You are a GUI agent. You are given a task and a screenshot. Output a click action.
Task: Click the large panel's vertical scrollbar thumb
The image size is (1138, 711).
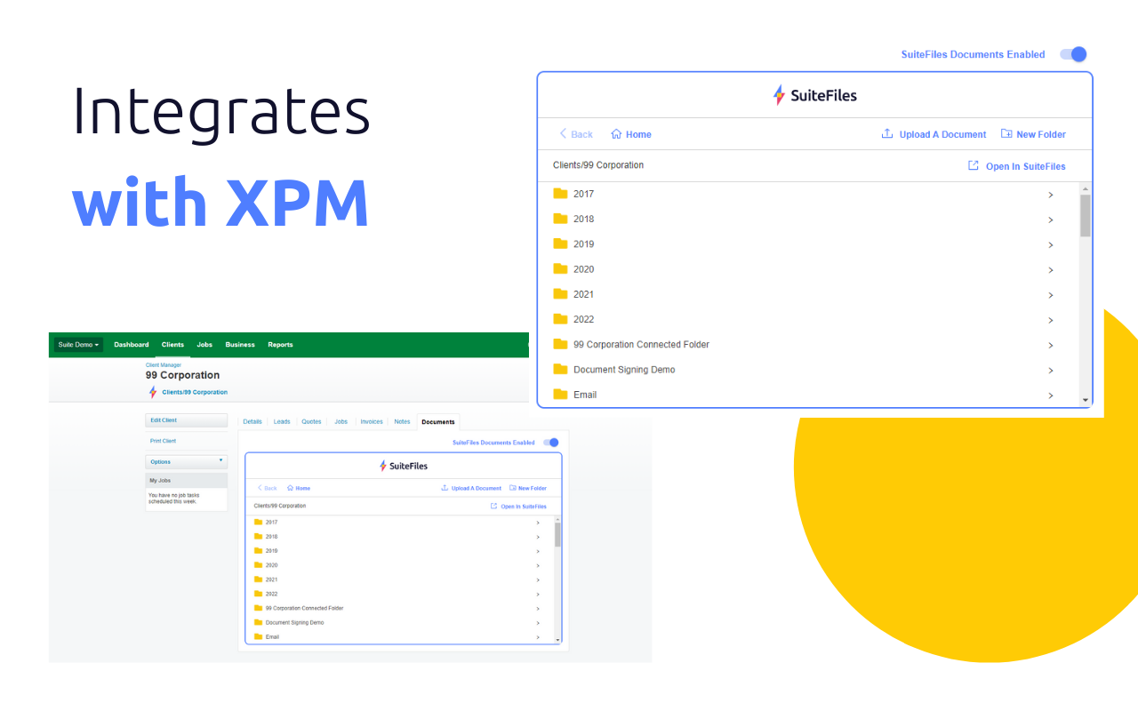coord(1086,216)
